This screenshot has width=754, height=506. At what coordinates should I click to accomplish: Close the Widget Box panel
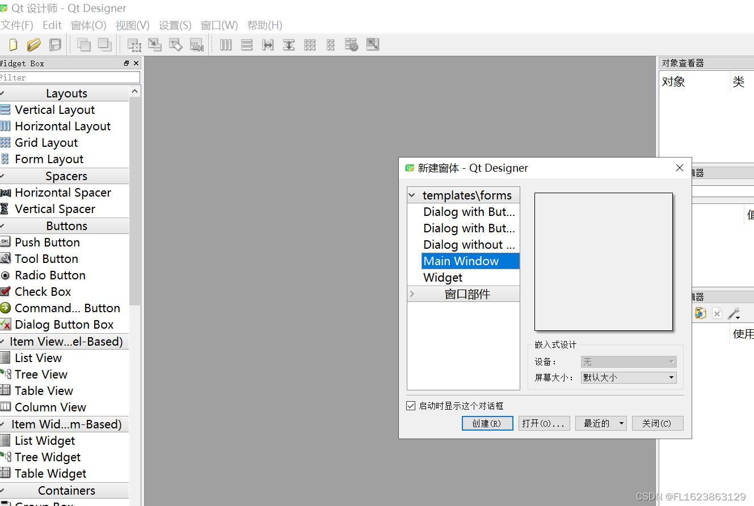click(136, 63)
